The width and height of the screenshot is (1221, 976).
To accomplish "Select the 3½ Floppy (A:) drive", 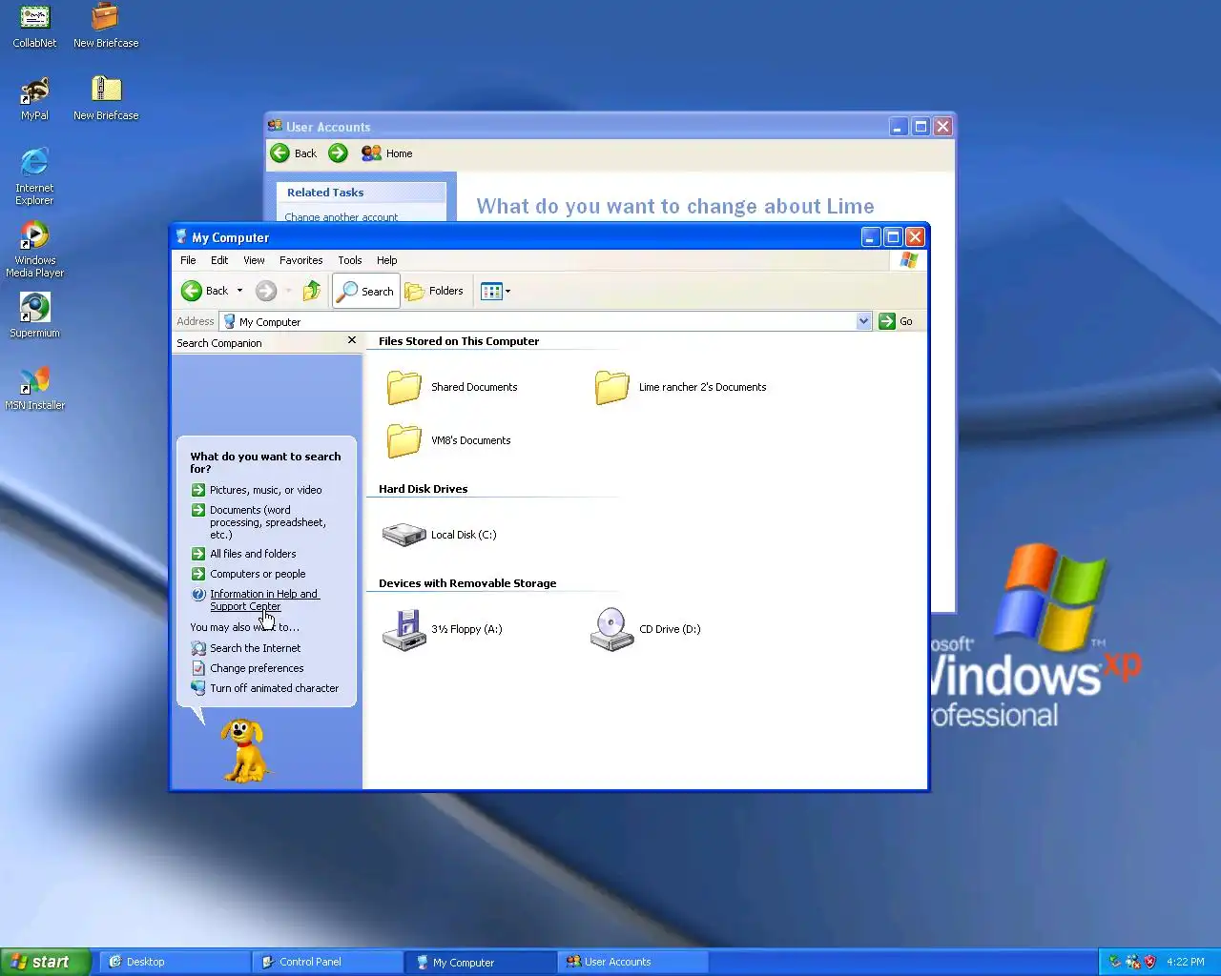I will click(x=442, y=629).
